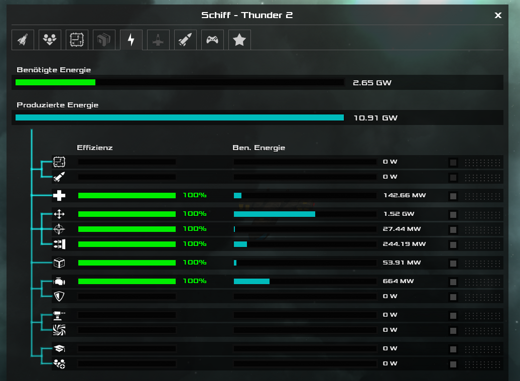
Task: Click the dotted priority handle in the 244.19 MW row
Action: point(482,245)
